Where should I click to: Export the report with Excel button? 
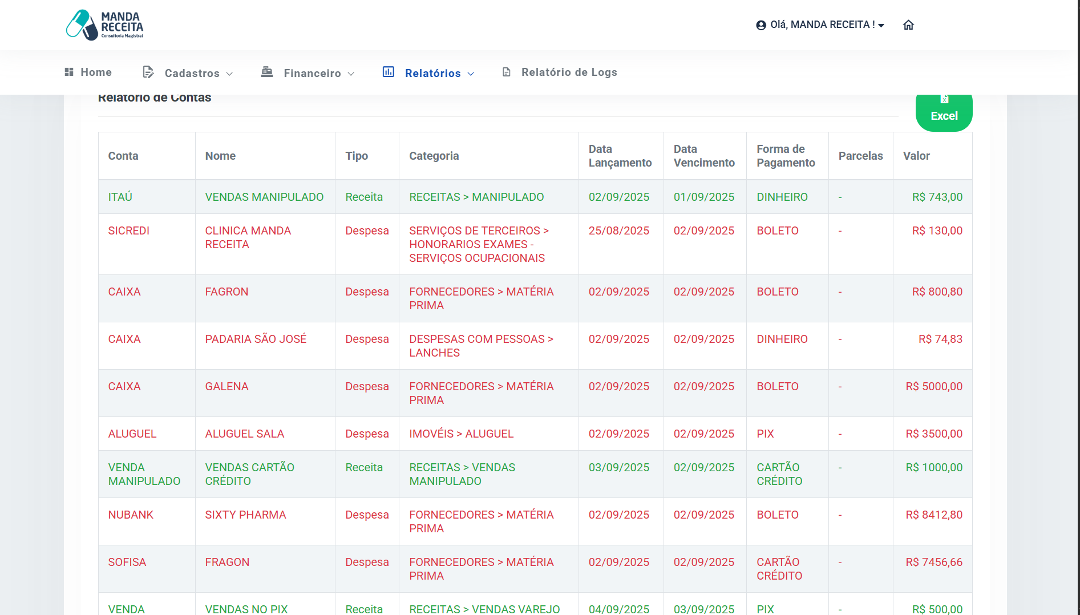pyautogui.click(x=944, y=112)
